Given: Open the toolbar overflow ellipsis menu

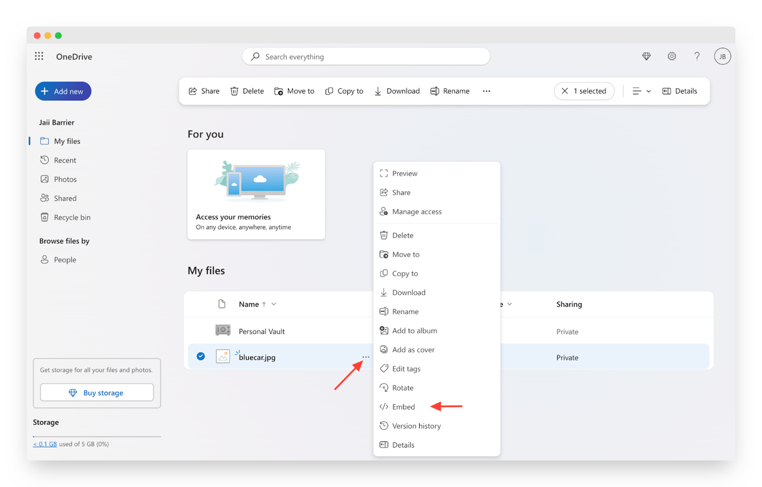Looking at the screenshot, I should (486, 91).
